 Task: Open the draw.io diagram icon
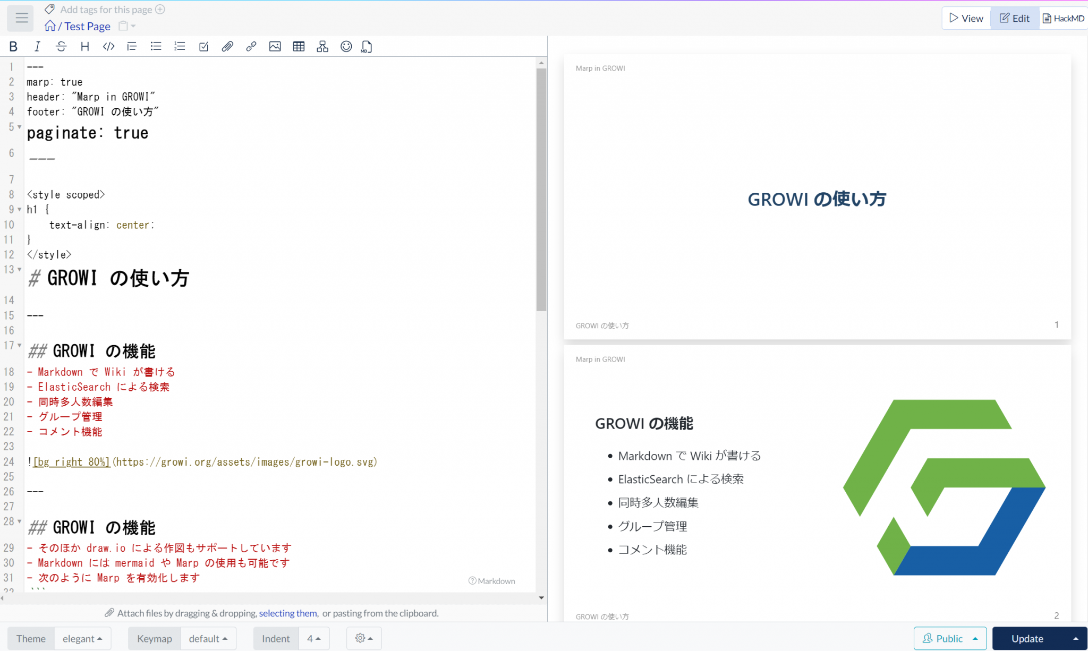pyautogui.click(x=322, y=46)
